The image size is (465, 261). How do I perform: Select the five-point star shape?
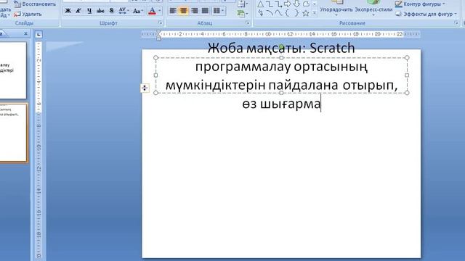point(306,13)
